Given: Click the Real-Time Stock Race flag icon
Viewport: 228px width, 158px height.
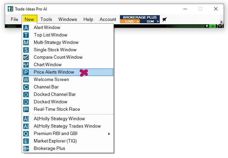Looking at the screenshot, I should (x=26, y=109).
